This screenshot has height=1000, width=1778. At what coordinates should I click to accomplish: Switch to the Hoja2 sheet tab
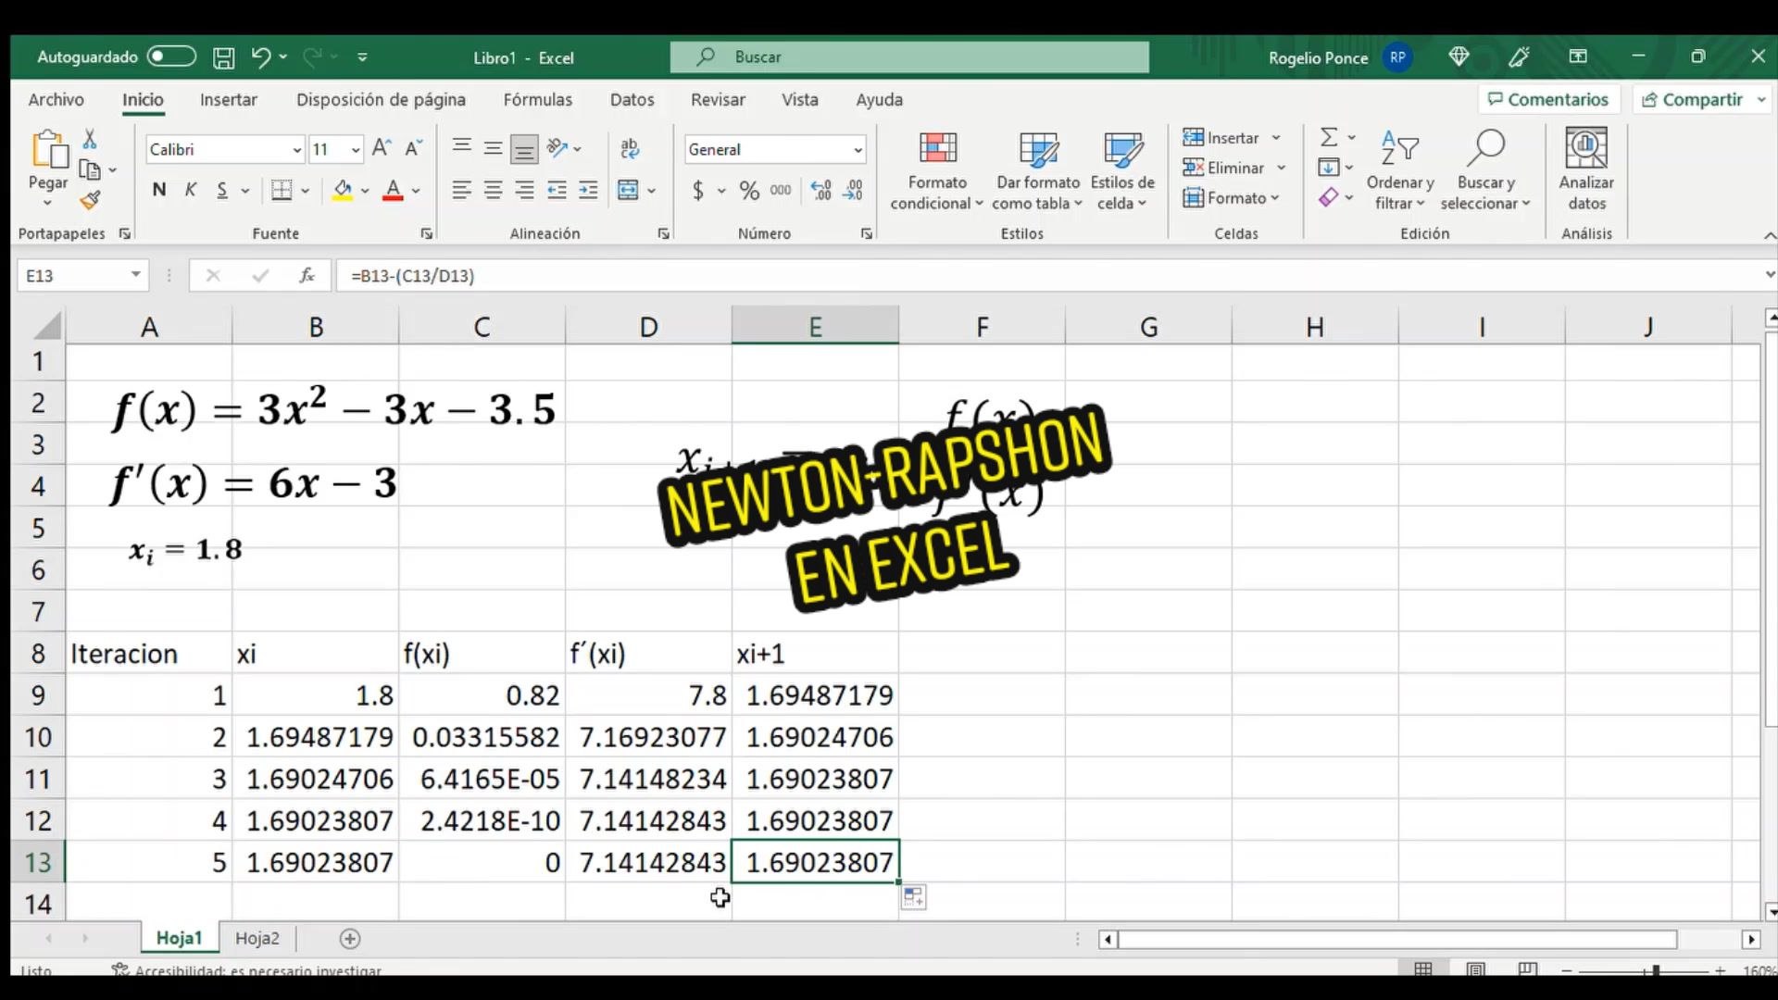(257, 938)
